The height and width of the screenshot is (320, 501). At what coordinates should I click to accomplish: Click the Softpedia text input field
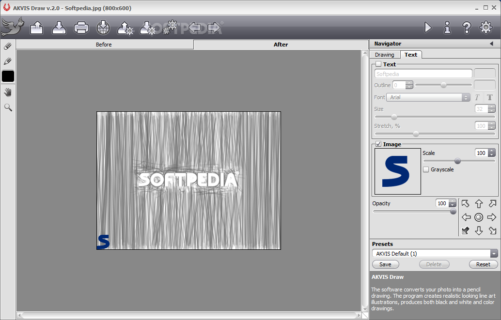[423, 74]
